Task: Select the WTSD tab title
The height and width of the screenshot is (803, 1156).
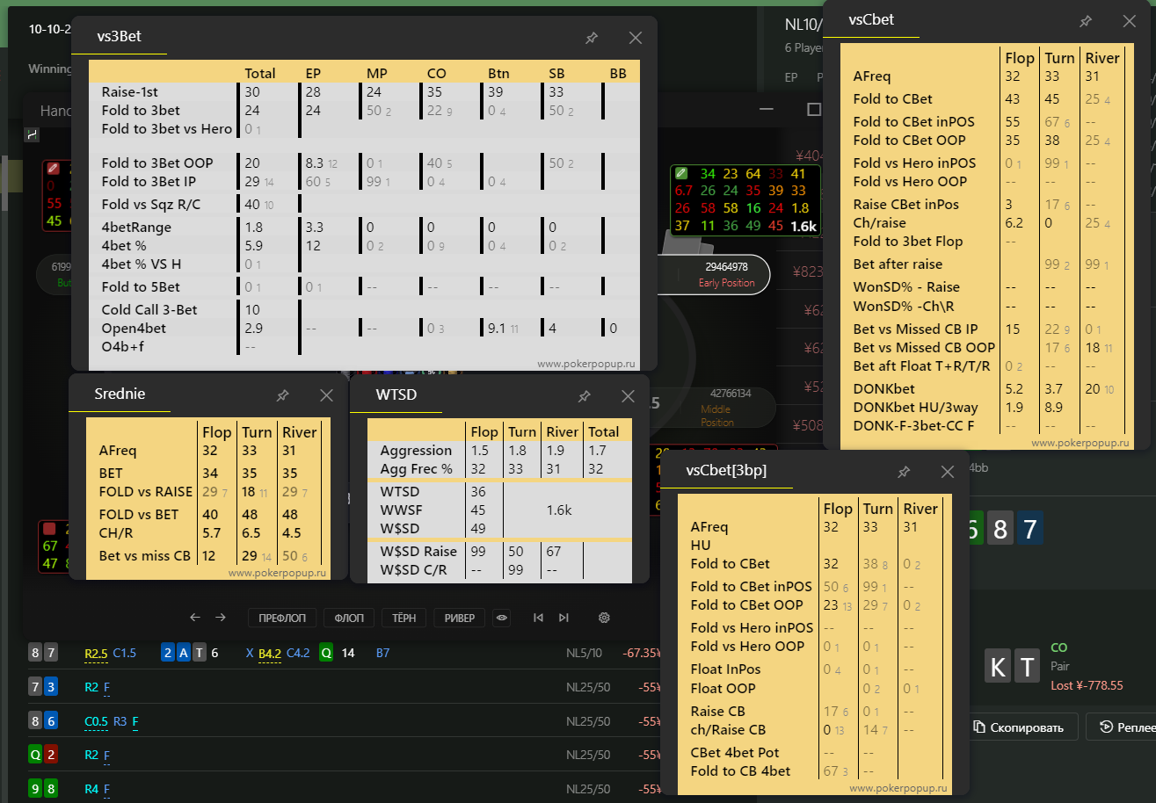Action: 396,395
